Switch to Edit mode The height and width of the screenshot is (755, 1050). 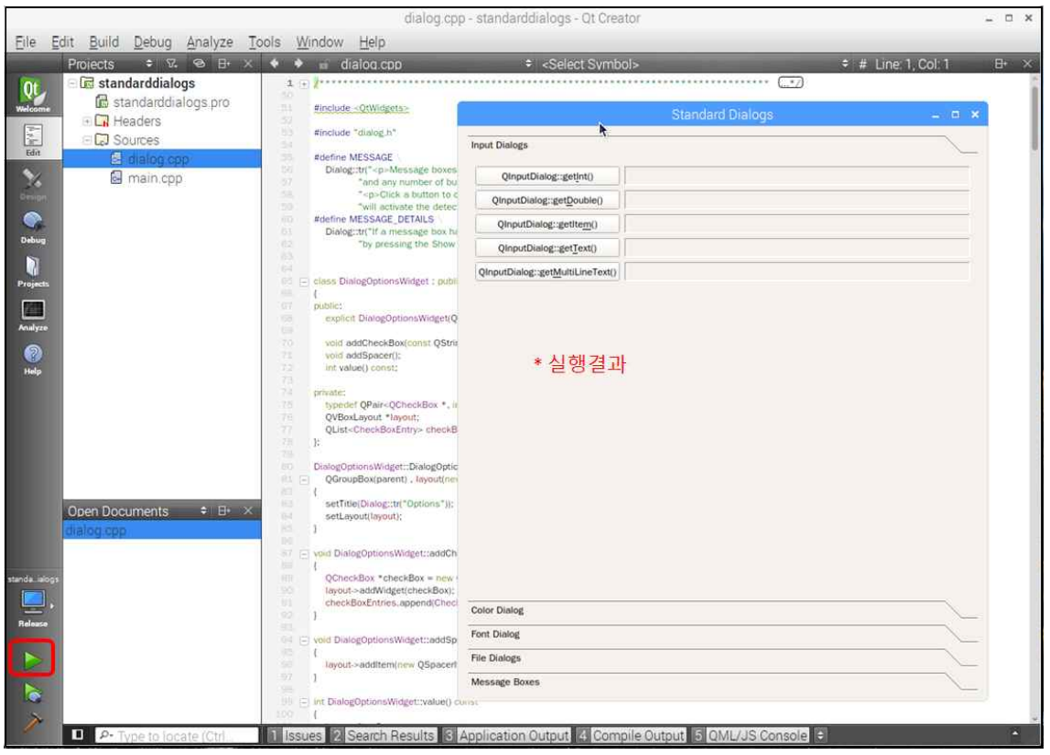tap(32, 139)
